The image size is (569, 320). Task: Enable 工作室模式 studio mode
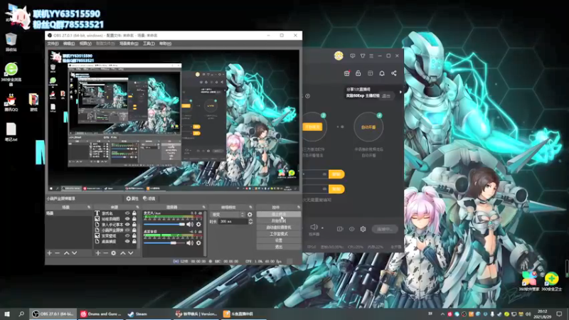279,234
